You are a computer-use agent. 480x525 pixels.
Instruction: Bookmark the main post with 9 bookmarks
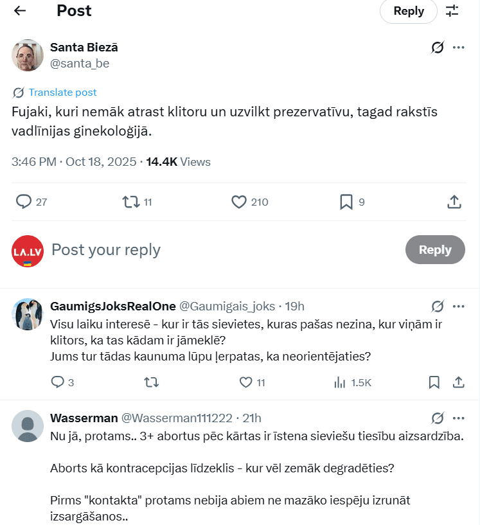coord(346,202)
